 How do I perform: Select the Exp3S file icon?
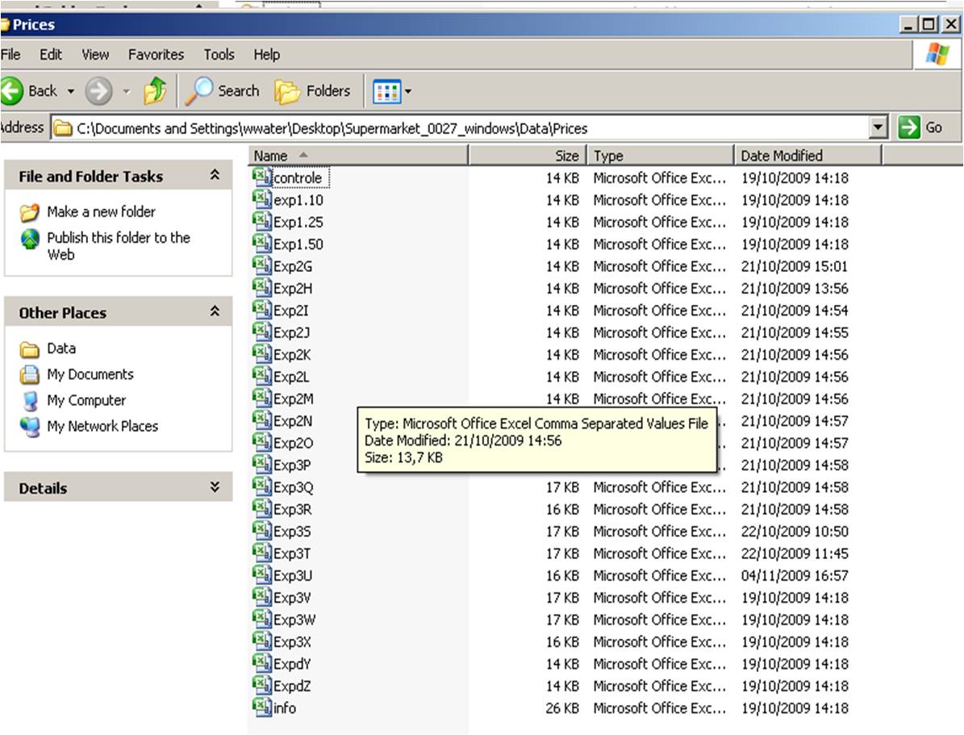262,531
